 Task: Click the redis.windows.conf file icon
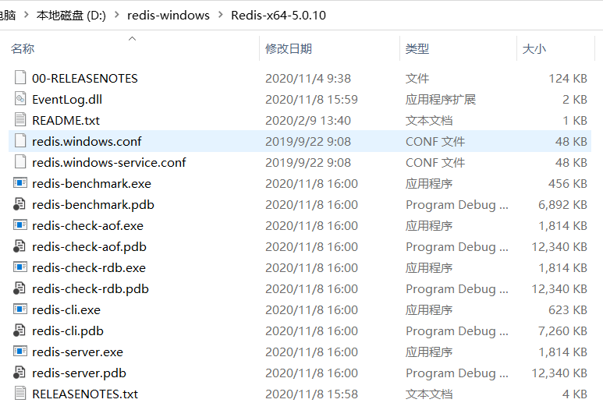click(20, 141)
